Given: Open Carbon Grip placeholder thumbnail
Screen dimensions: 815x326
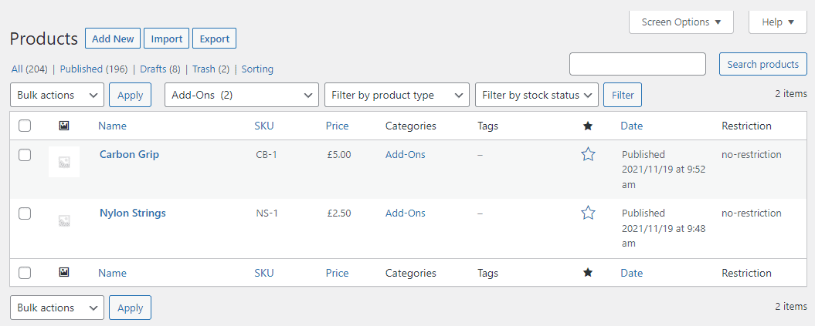Looking at the screenshot, I should click(x=64, y=162).
